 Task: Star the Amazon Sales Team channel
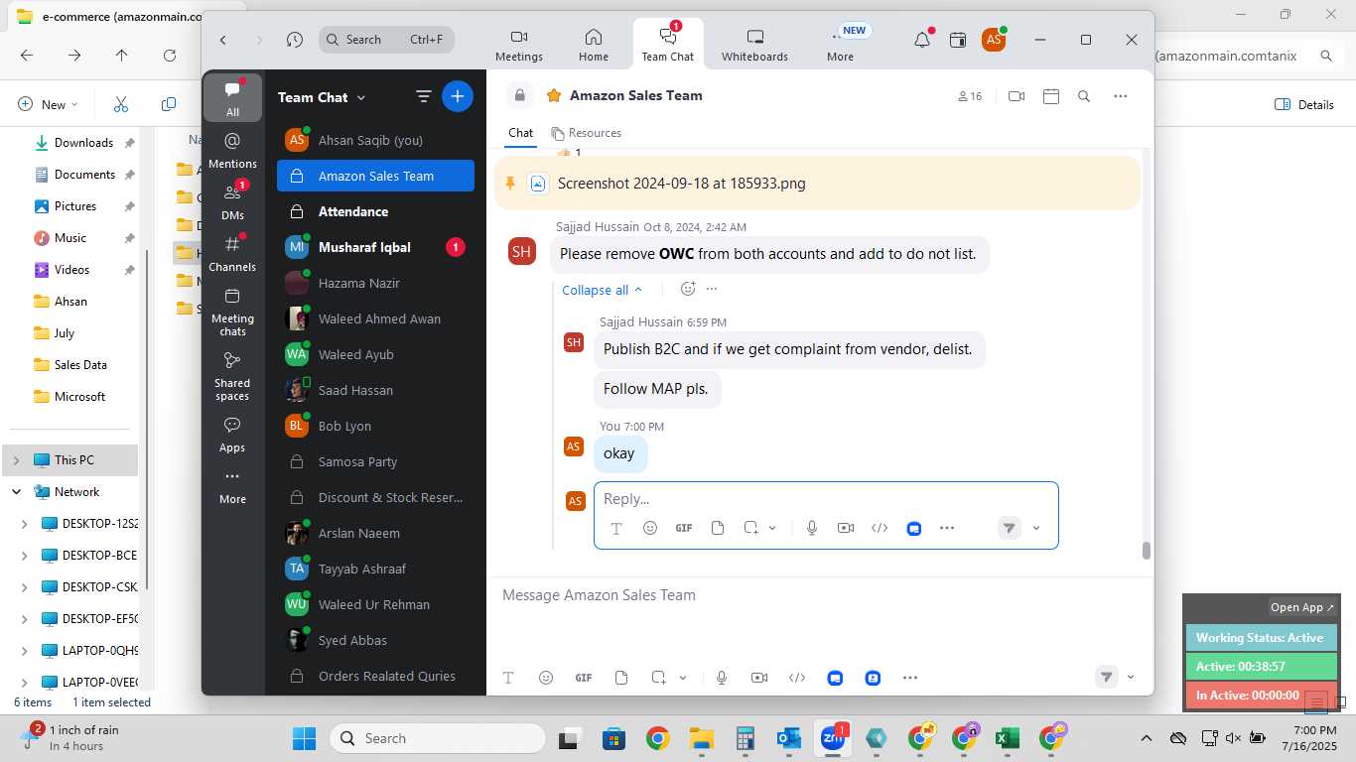pyautogui.click(x=553, y=95)
